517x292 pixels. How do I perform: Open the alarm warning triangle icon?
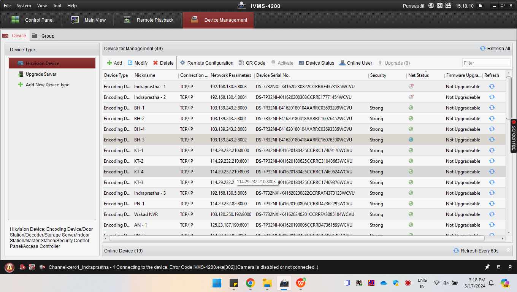click(x=10, y=267)
